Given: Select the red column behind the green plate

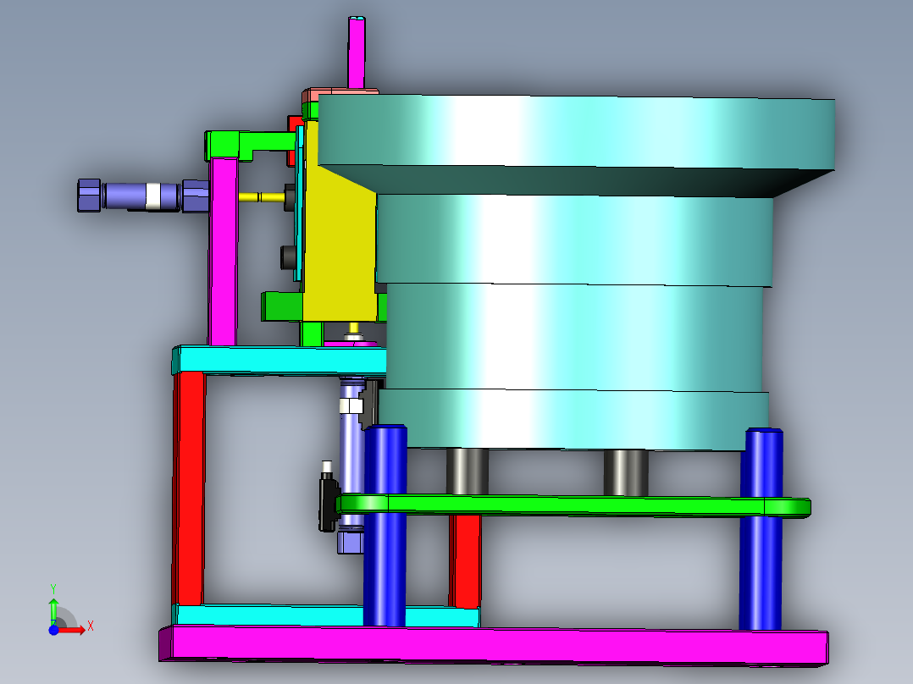Looking at the screenshot, I should click(x=465, y=561).
